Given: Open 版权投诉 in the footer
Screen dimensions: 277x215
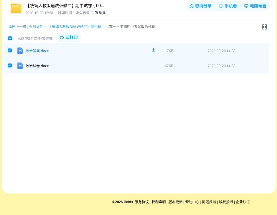Looking at the screenshot, I should [x=226, y=202].
